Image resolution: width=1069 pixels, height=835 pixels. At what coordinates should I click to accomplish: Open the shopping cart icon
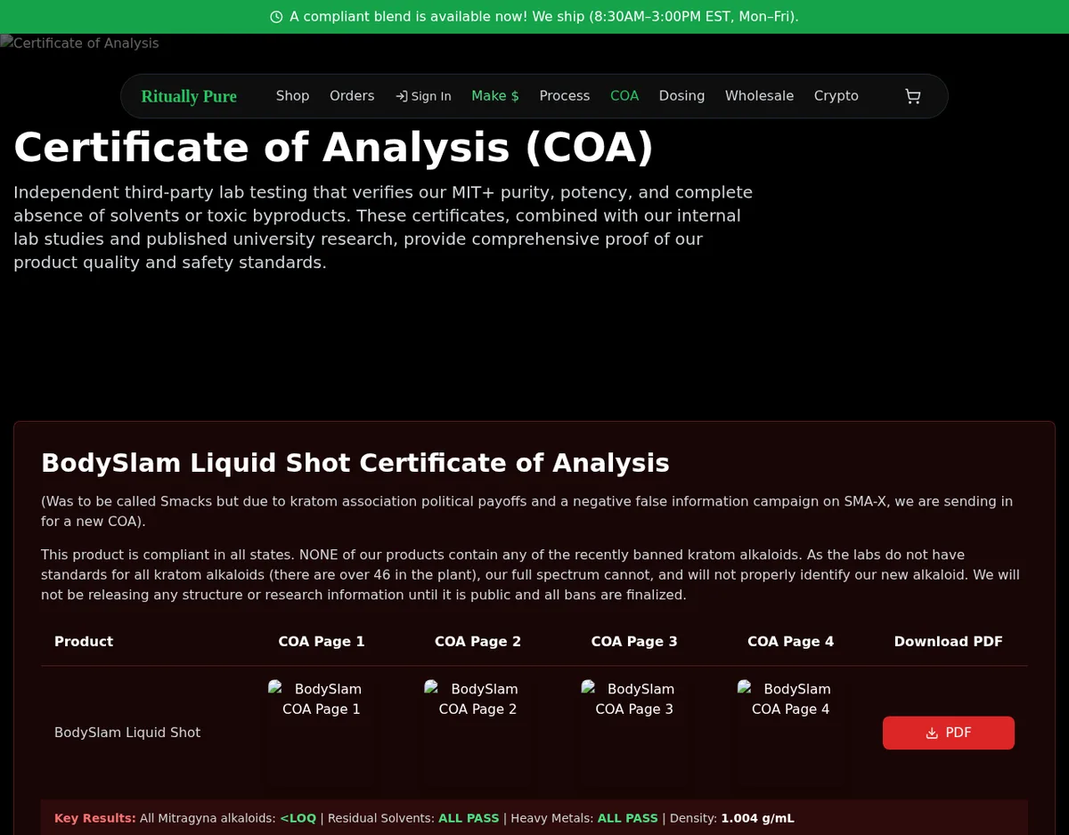tap(912, 96)
